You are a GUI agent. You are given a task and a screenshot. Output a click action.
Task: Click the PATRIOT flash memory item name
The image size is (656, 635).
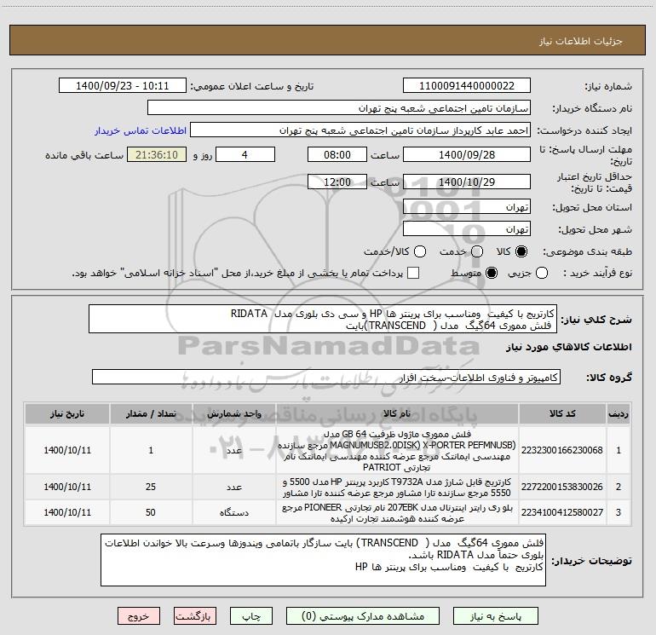397,450
